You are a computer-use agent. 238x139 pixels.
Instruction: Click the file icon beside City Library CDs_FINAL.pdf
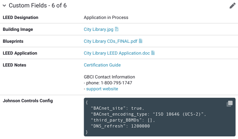(141, 41)
